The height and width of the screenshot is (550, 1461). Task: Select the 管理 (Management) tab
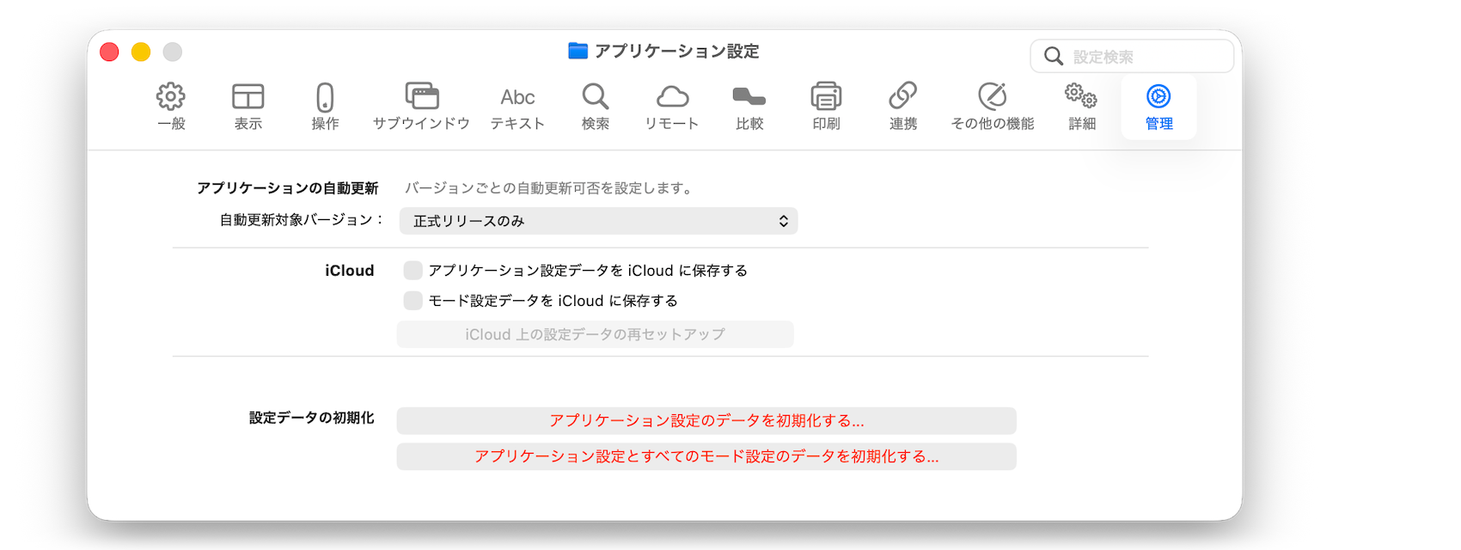pos(1158,106)
